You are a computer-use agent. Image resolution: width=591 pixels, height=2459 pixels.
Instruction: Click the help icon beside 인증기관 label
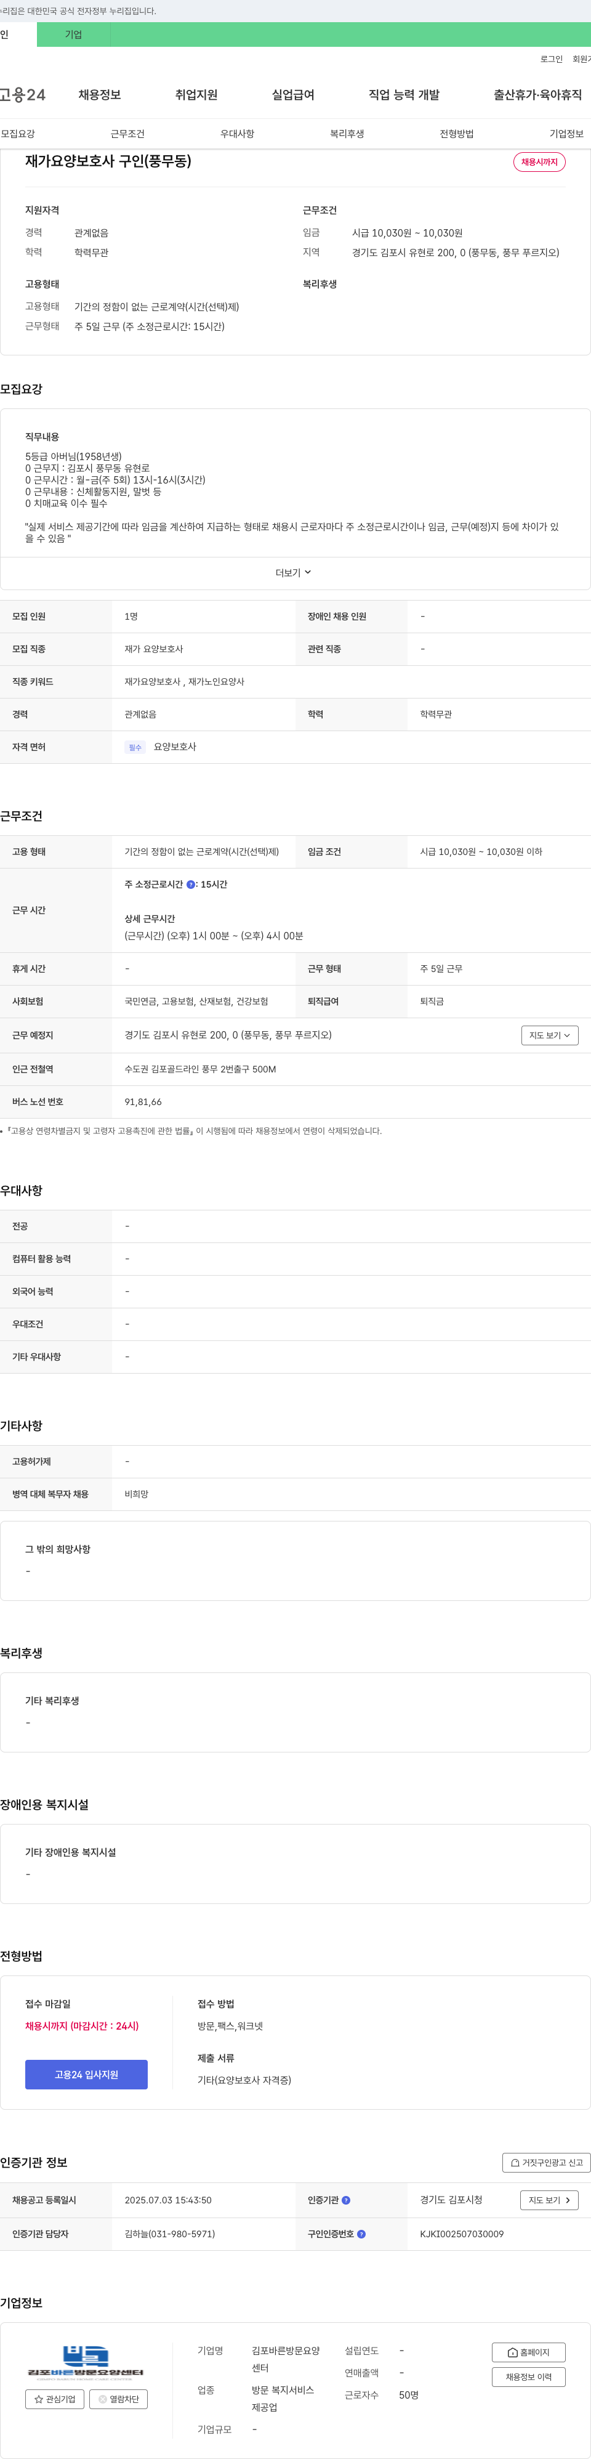tap(345, 2200)
